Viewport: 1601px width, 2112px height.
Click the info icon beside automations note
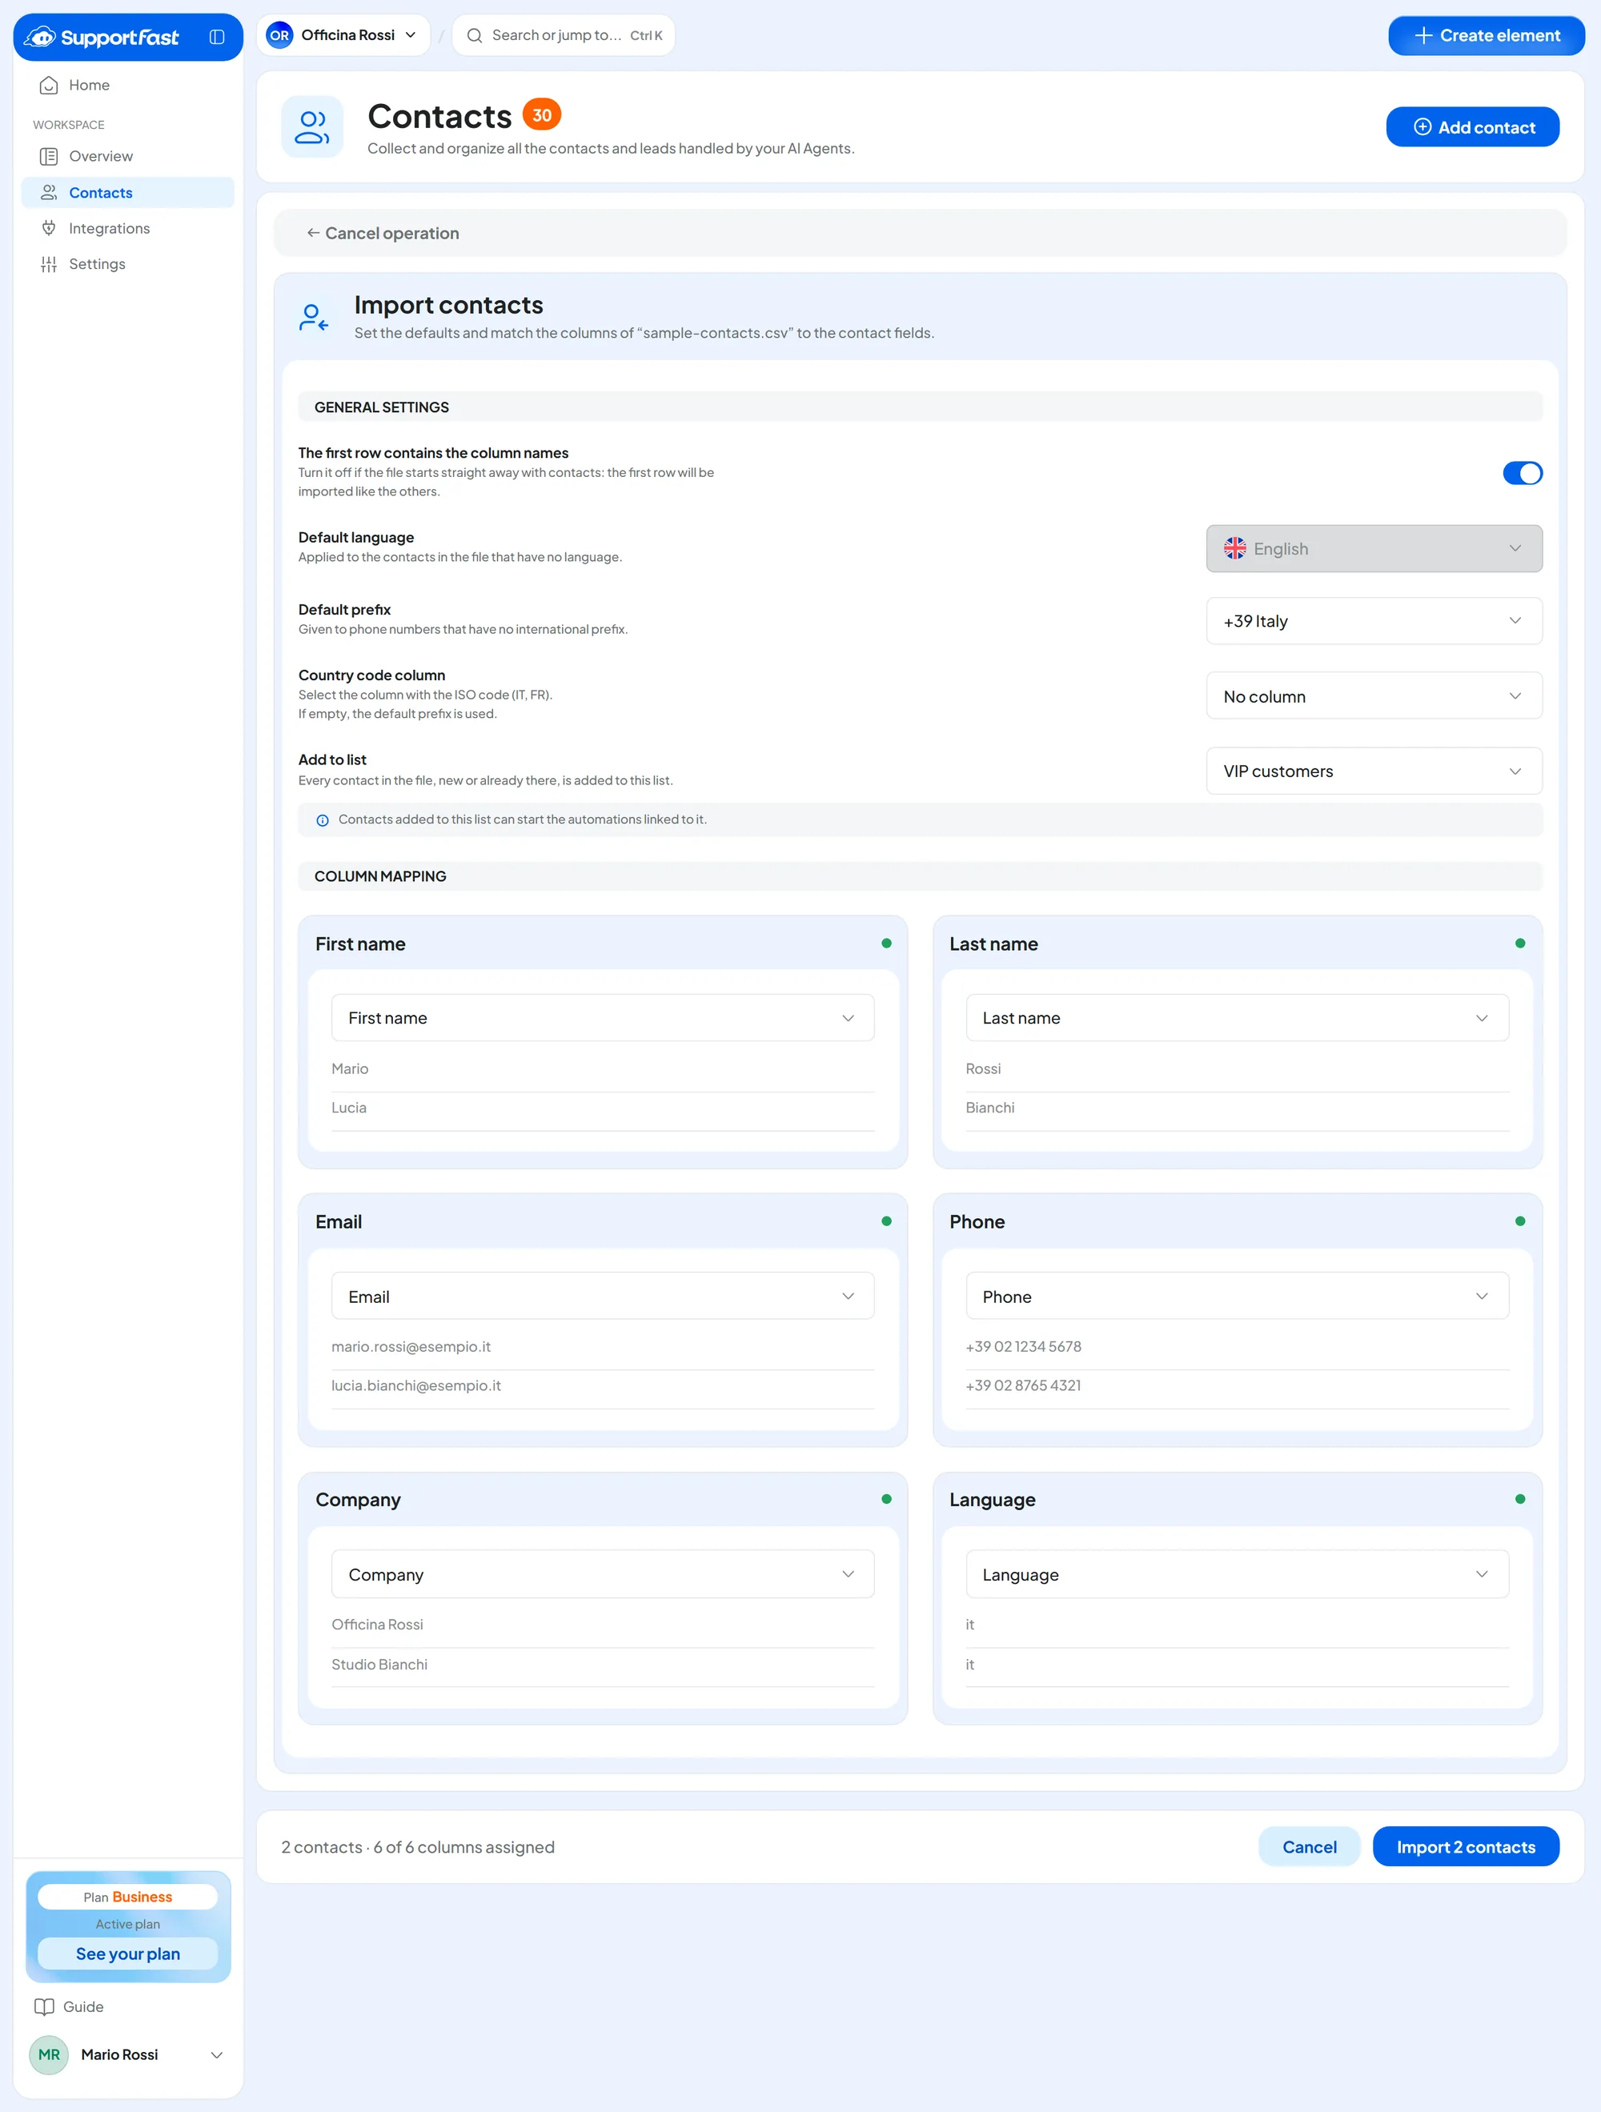click(323, 820)
